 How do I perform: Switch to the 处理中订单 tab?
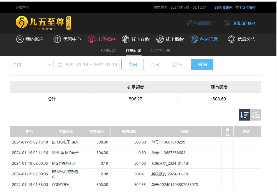coord(160,50)
